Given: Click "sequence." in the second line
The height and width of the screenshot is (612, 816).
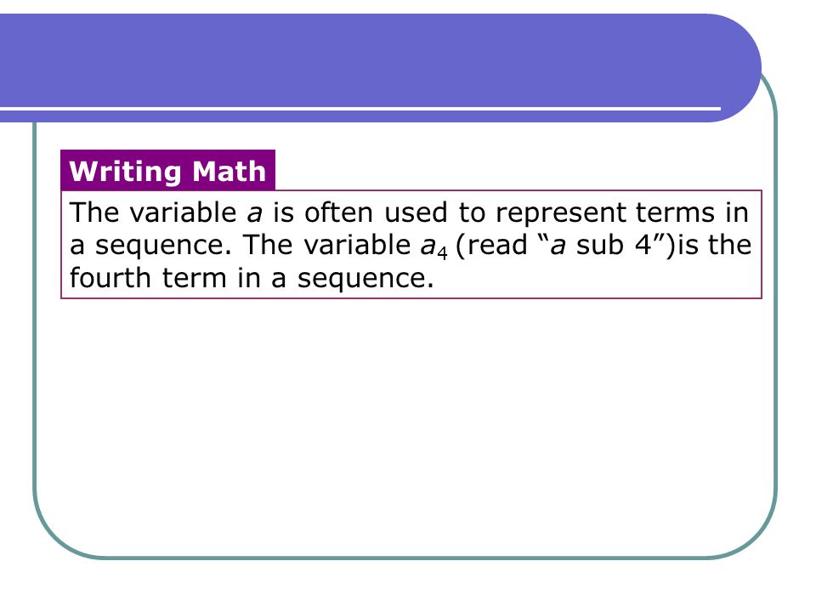Looking at the screenshot, I should pos(163,247).
